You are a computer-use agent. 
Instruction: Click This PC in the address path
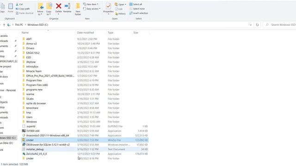point(19,24)
